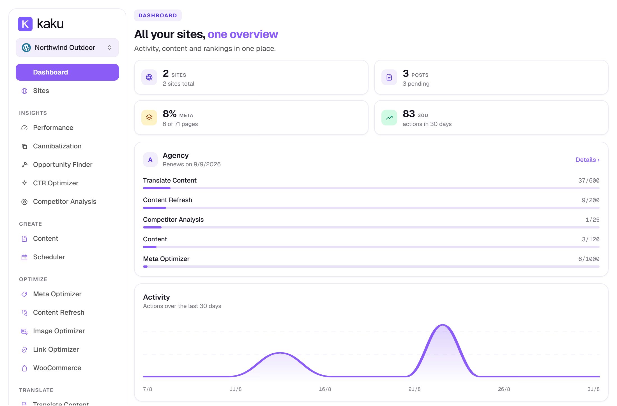The image size is (617, 406).
Task: Click the tallest peak in Activity chart
Action: 443,325
